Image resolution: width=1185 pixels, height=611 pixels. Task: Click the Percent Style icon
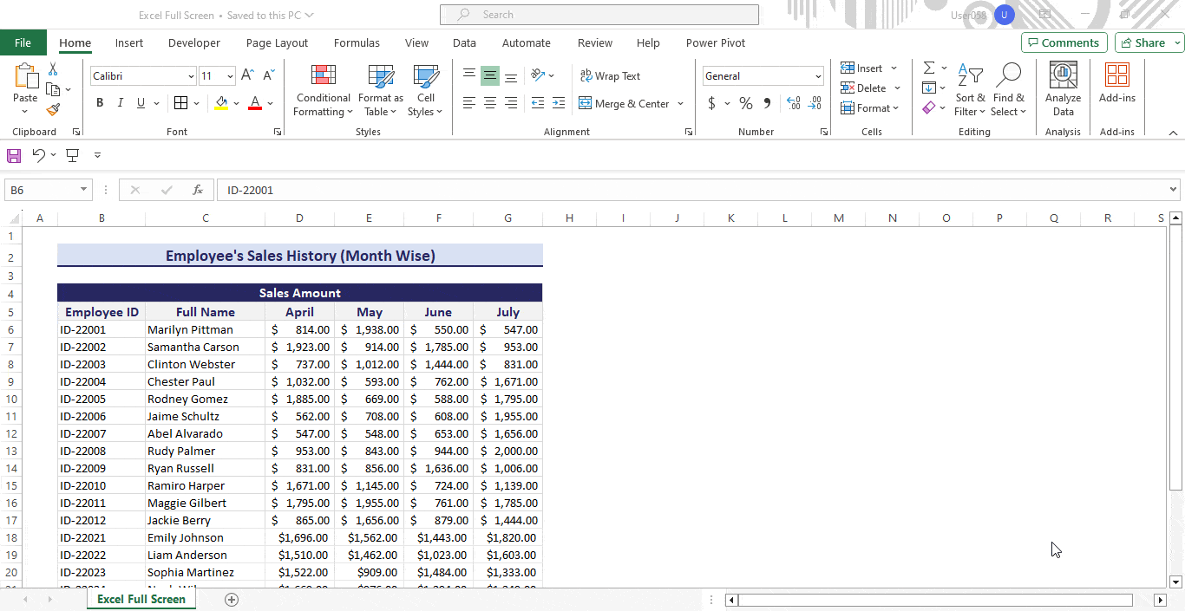pyautogui.click(x=745, y=104)
